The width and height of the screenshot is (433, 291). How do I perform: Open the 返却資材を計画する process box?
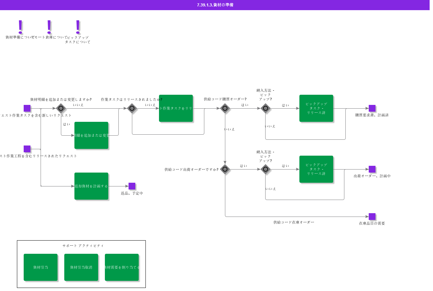[x=91, y=186]
